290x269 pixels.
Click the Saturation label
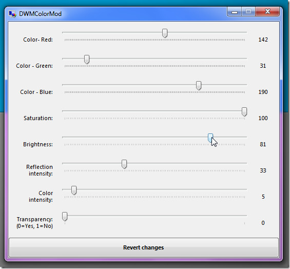38,118
